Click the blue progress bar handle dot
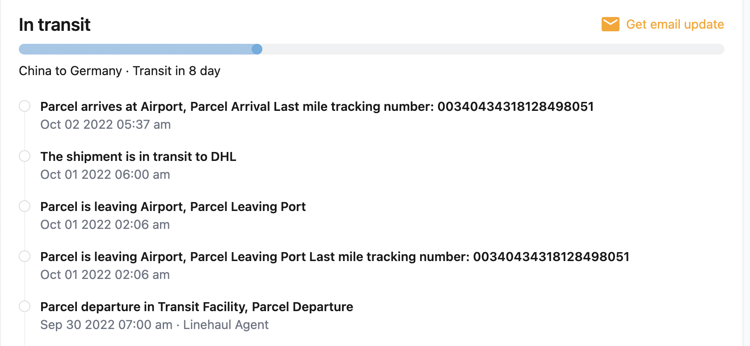This screenshot has height=346, width=750. pyautogui.click(x=257, y=49)
